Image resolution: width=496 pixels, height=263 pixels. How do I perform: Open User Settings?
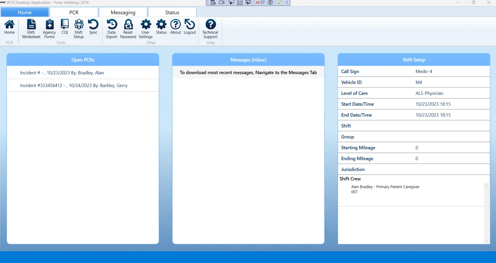(146, 29)
